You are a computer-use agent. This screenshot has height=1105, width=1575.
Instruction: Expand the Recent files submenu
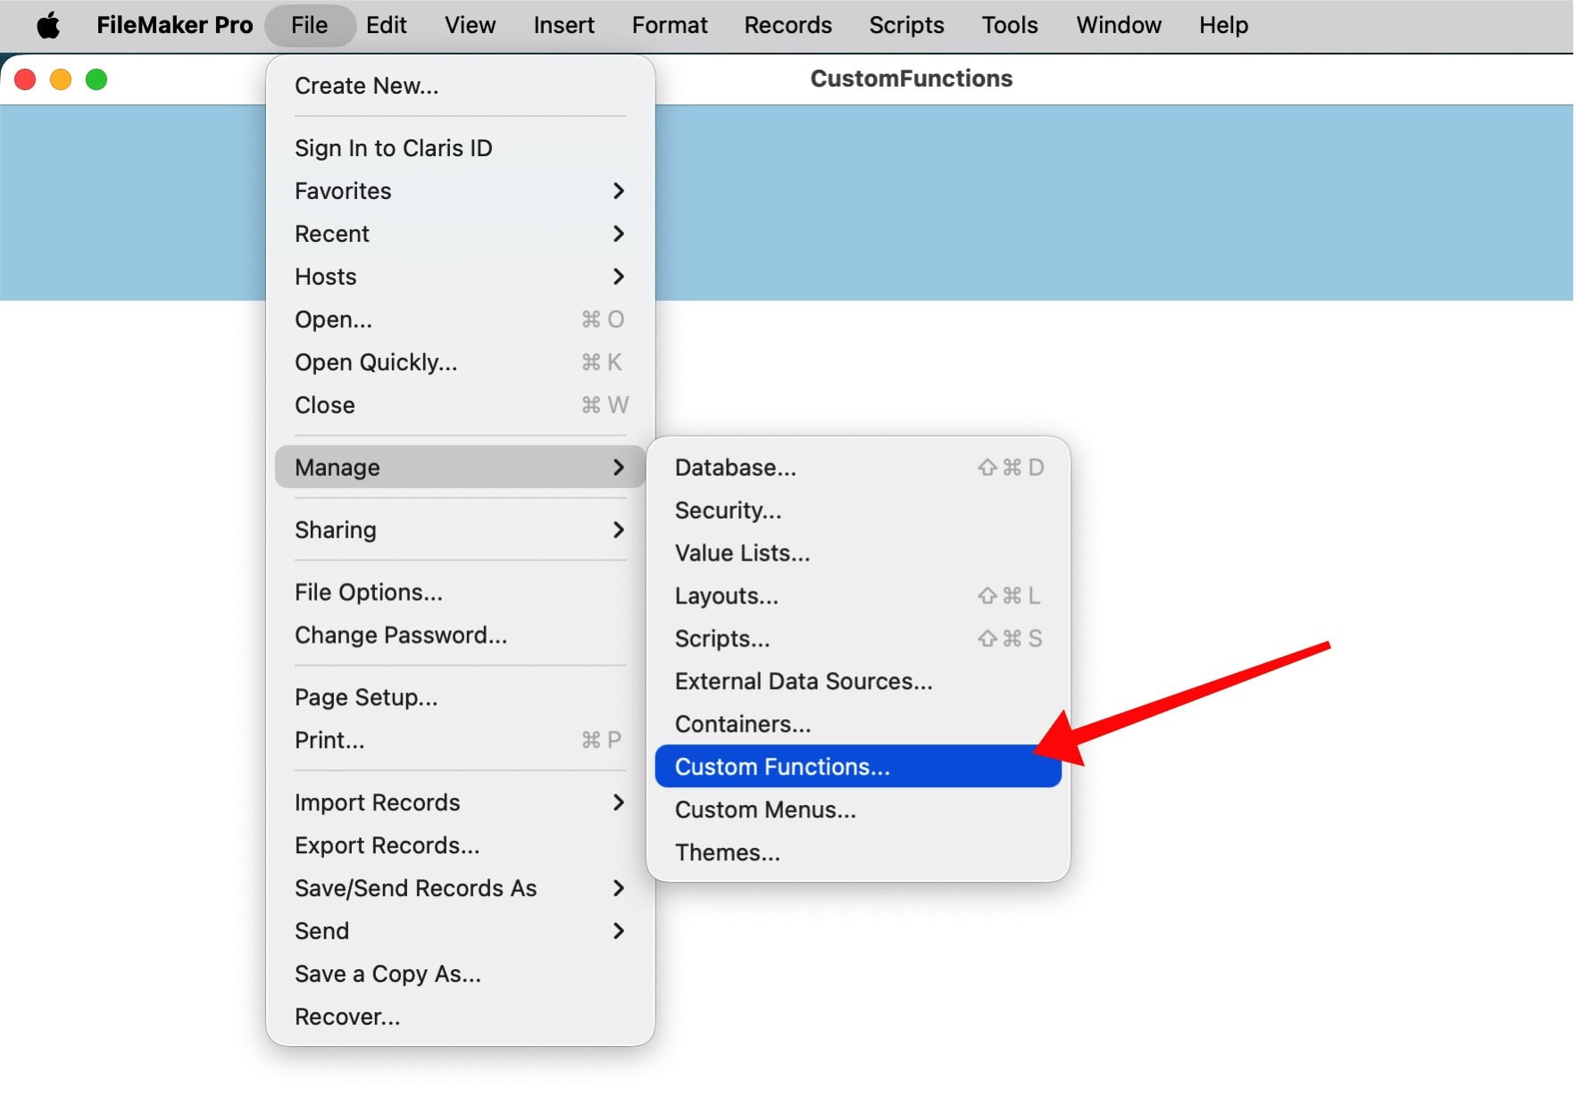[460, 234]
